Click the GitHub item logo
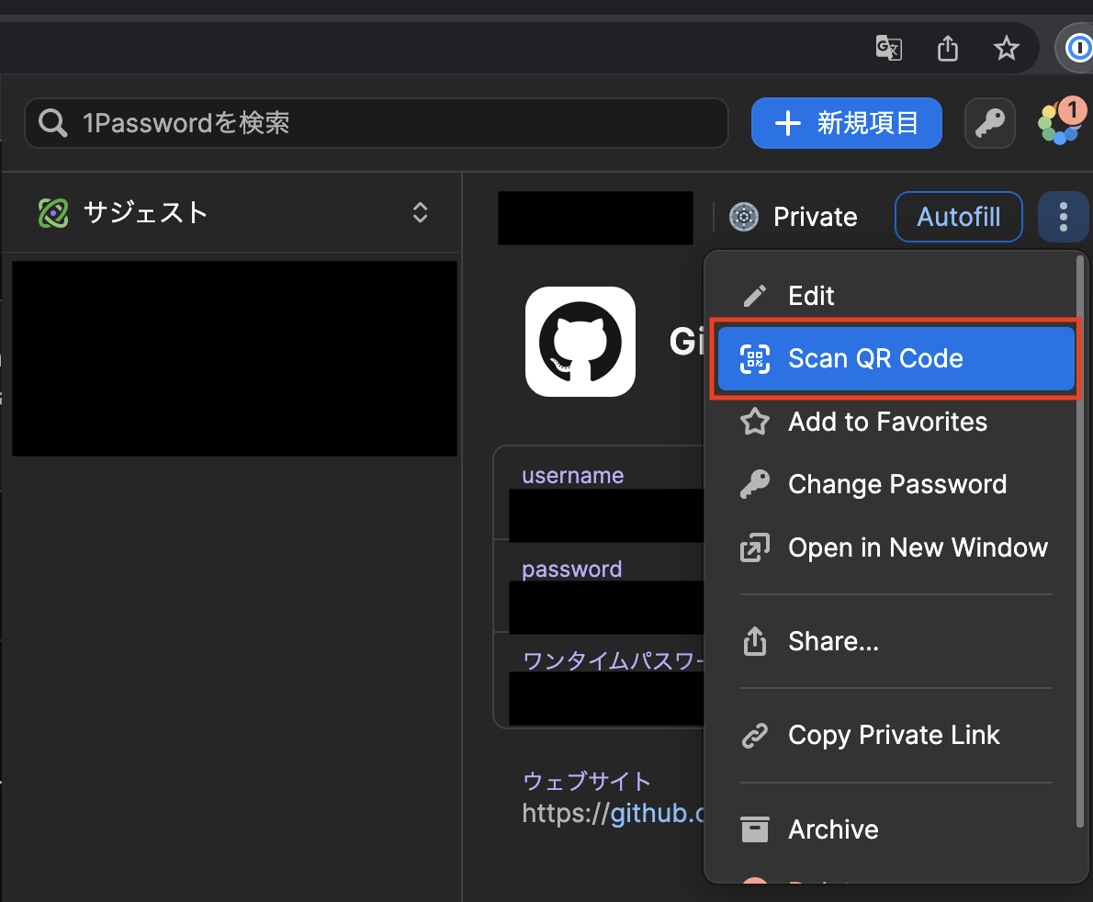1093x902 pixels. (x=580, y=341)
